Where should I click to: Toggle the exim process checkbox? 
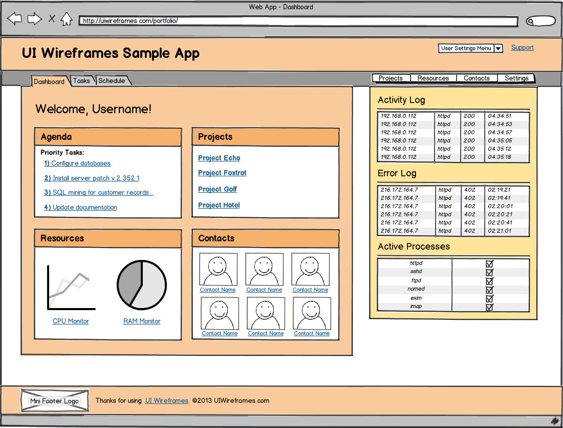pyautogui.click(x=490, y=299)
